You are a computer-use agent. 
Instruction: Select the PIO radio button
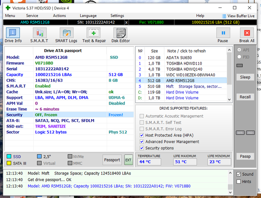tap(239, 57)
